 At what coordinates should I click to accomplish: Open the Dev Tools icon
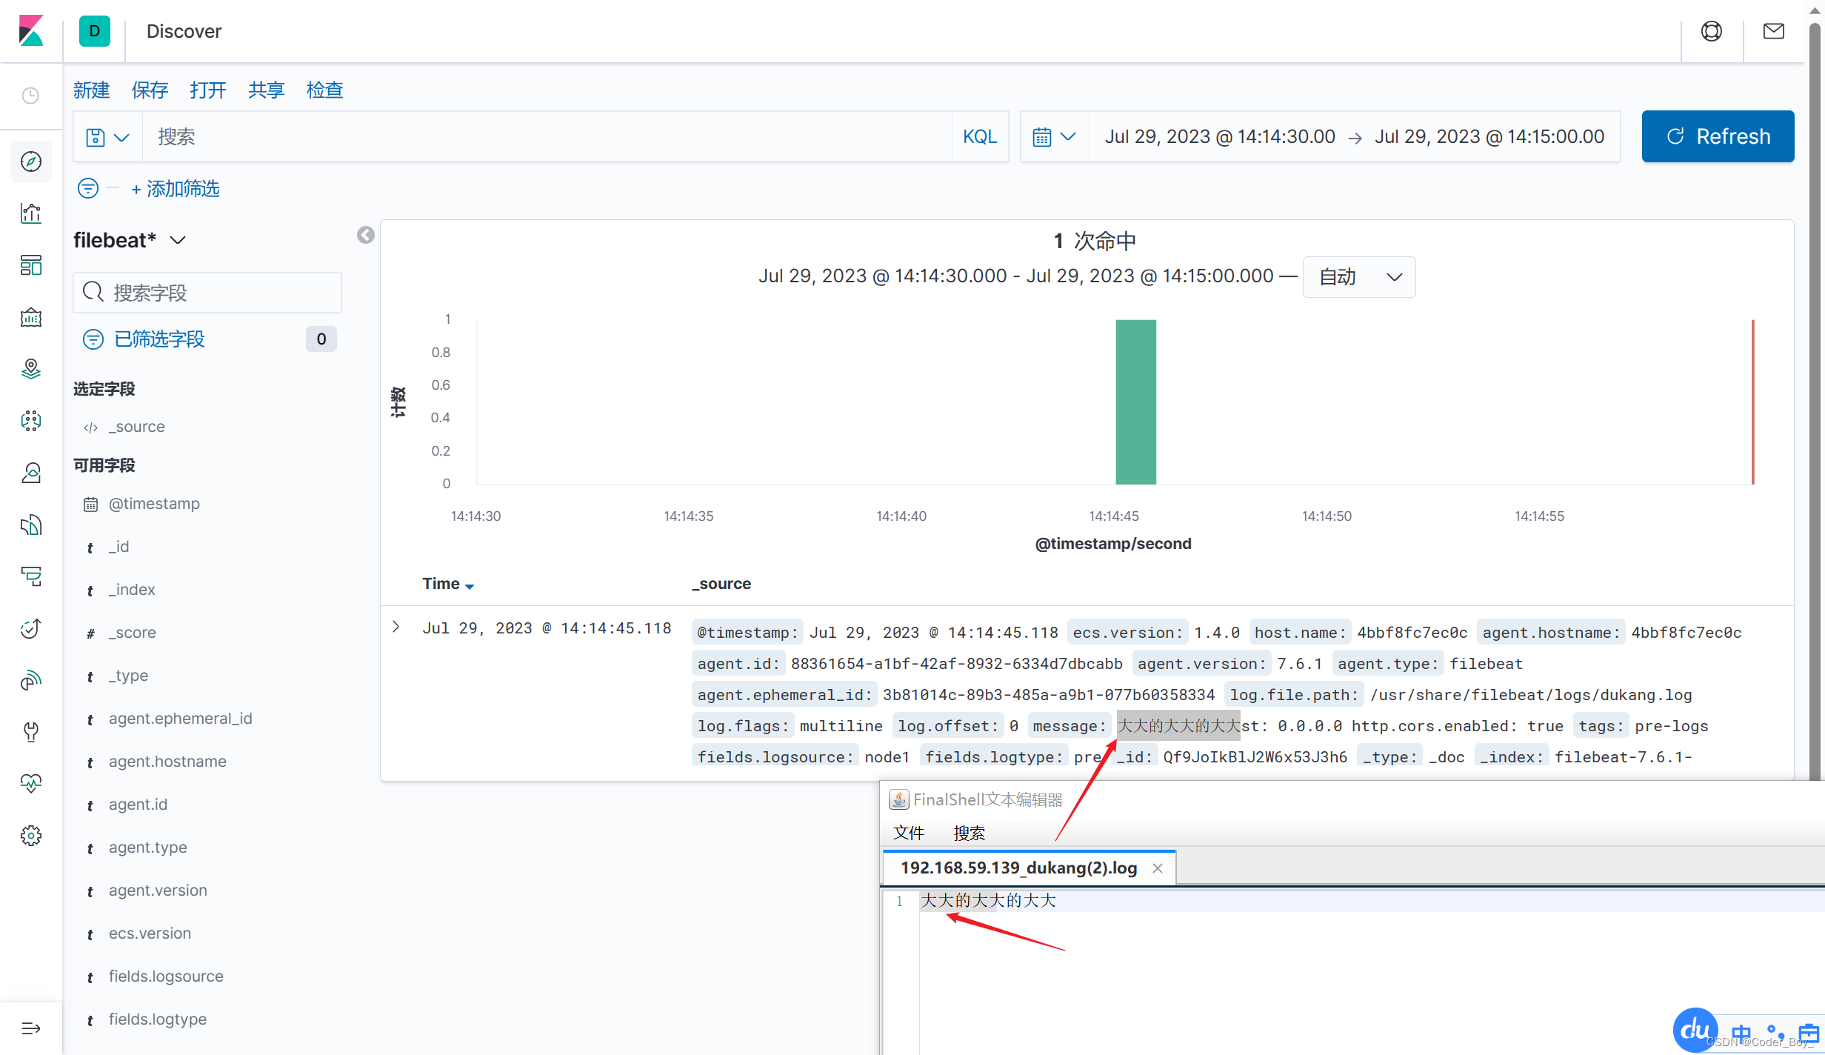[31, 732]
